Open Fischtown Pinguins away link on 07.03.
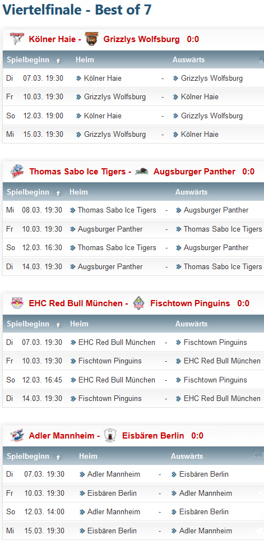This screenshot has height=544, width=264. (x=215, y=343)
